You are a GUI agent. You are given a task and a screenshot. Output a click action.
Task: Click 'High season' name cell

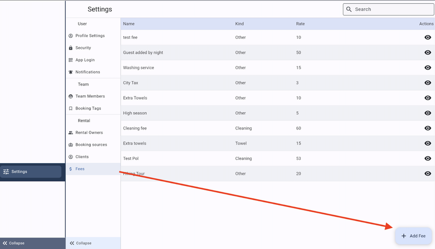tap(135, 113)
